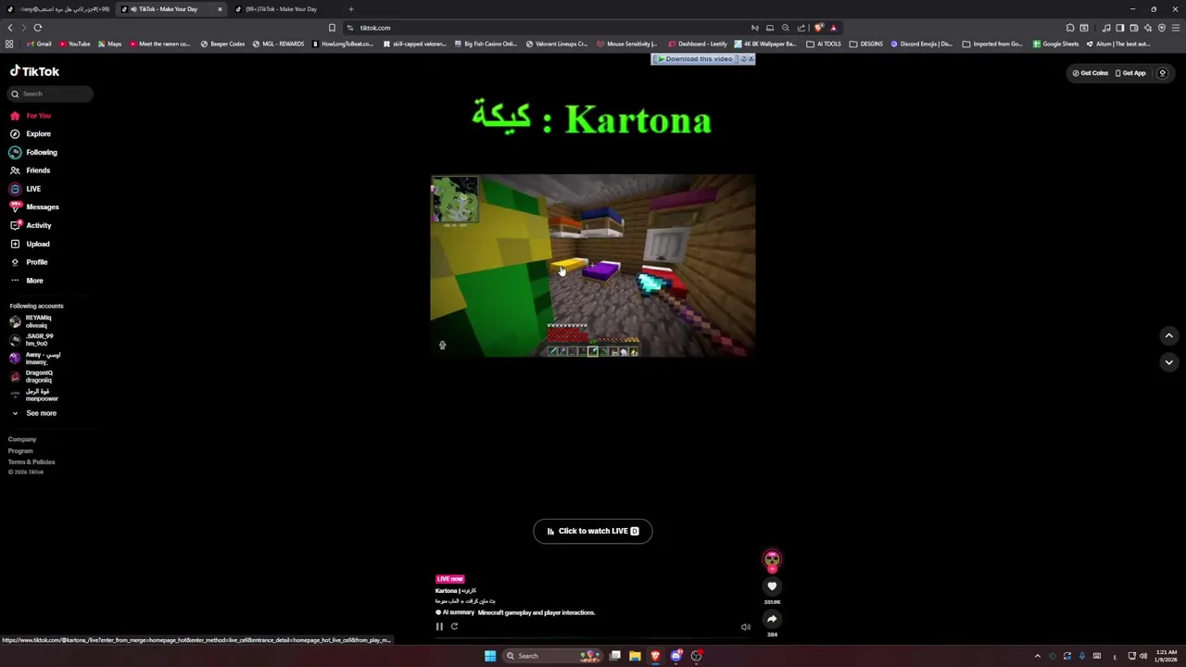Open the Awsy following account
The width and height of the screenshot is (1186, 667).
[x=35, y=359]
